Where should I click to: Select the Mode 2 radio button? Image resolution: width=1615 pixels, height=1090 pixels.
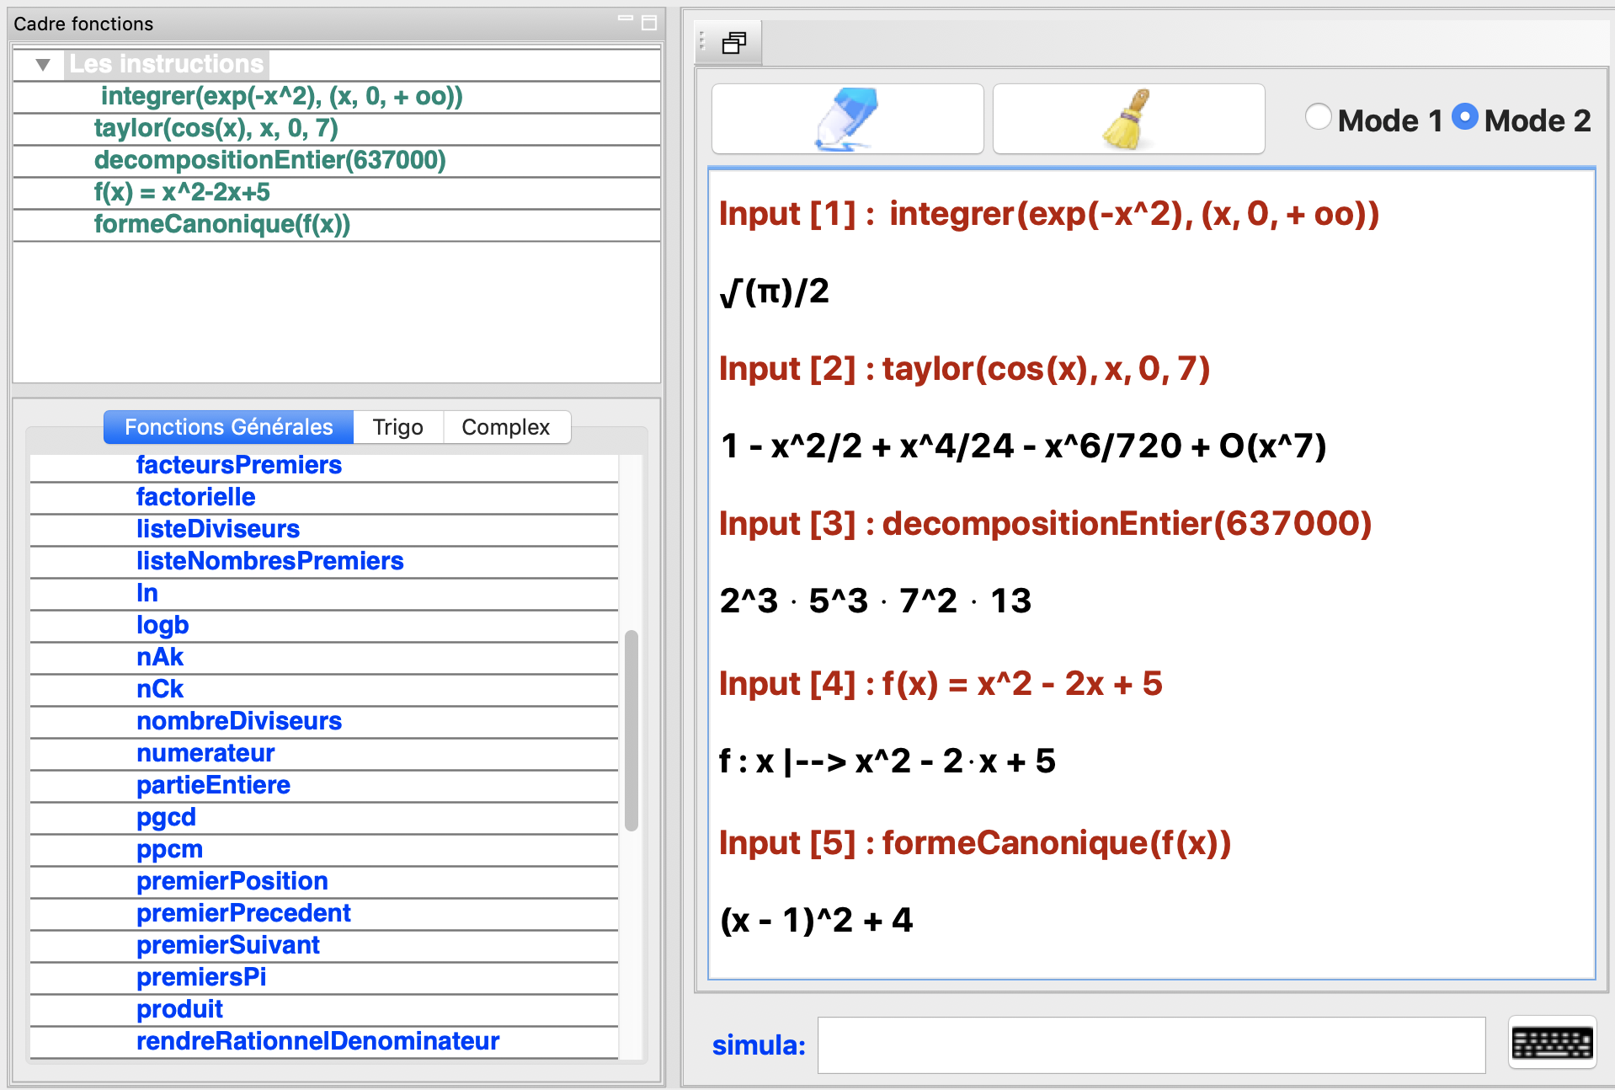pos(1465,117)
